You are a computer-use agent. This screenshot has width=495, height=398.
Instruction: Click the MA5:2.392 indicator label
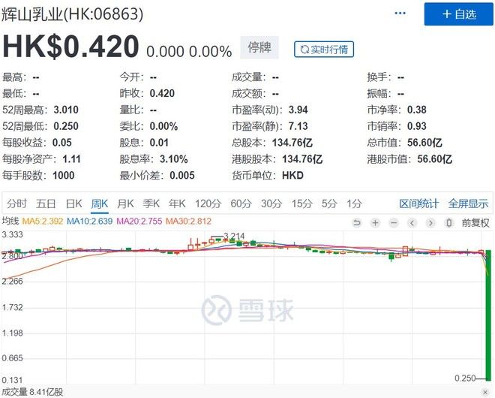point(43,221)
